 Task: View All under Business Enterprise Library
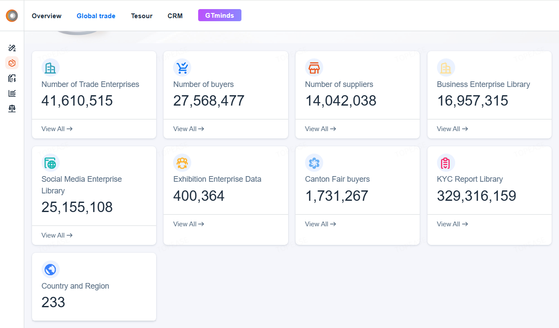[453, 129]
